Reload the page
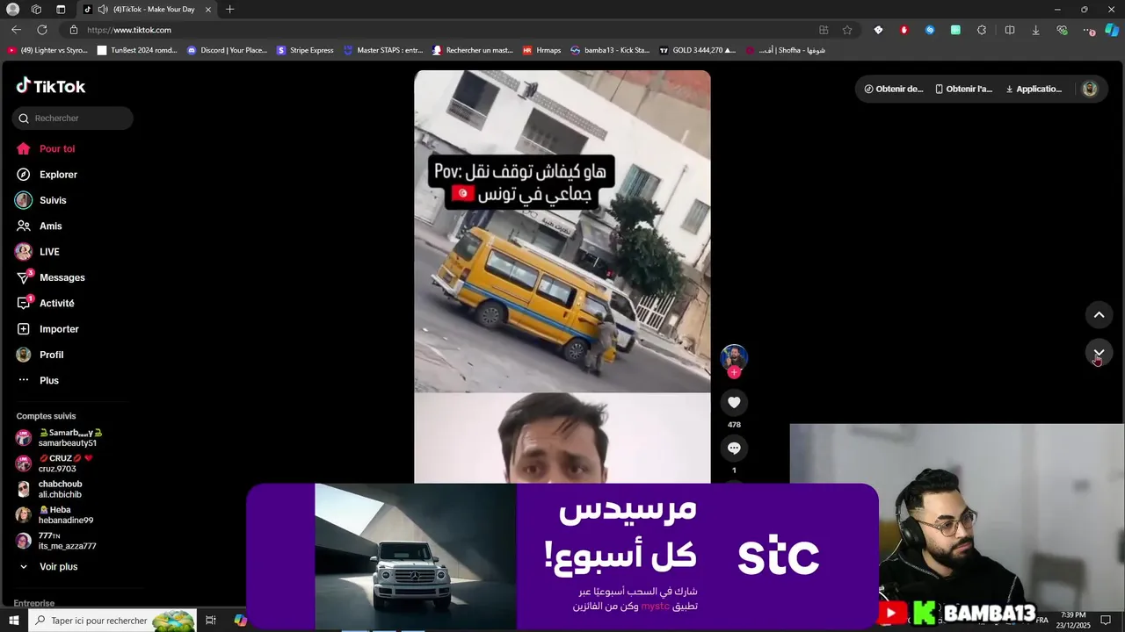The height and width of the screenshot is (632, 1125). pos(41,30)
